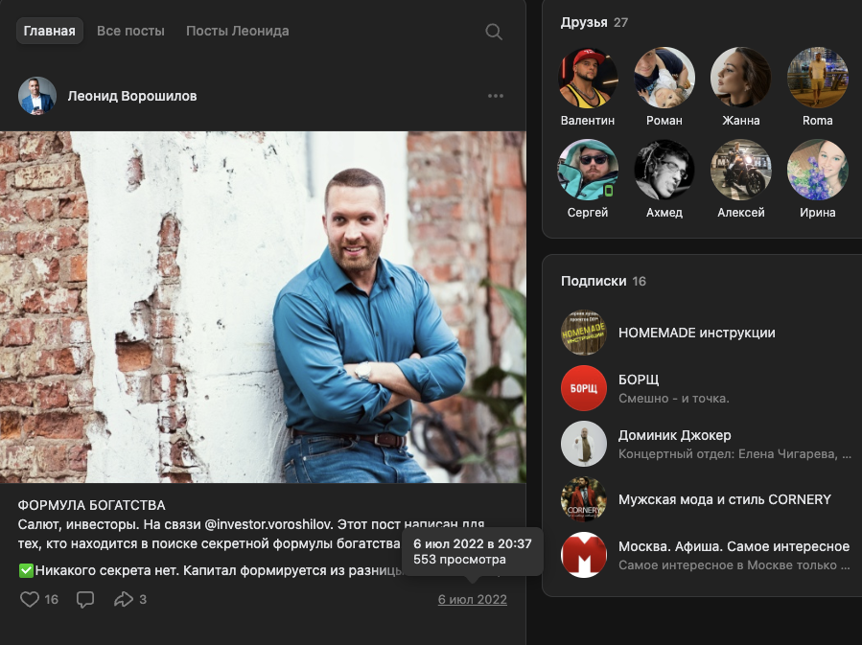This screenshot has width=862, height=645.
Task: Open Леонид Ворошилов's post author avatar
Action: (37, 96)
